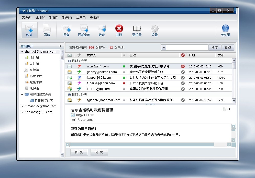Toggle red status dot on tuoerss@sohu.com row
255x178 pixels.
click(124, 83)
